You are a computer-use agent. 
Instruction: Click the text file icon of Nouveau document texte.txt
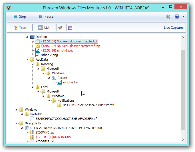point(38,41)
